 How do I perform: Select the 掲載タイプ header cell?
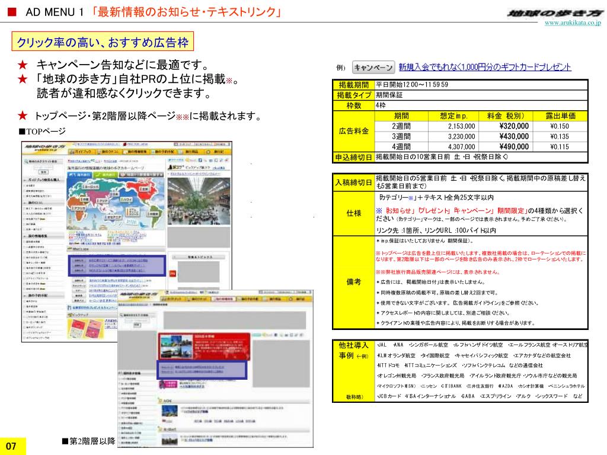(x=354, y=95)
